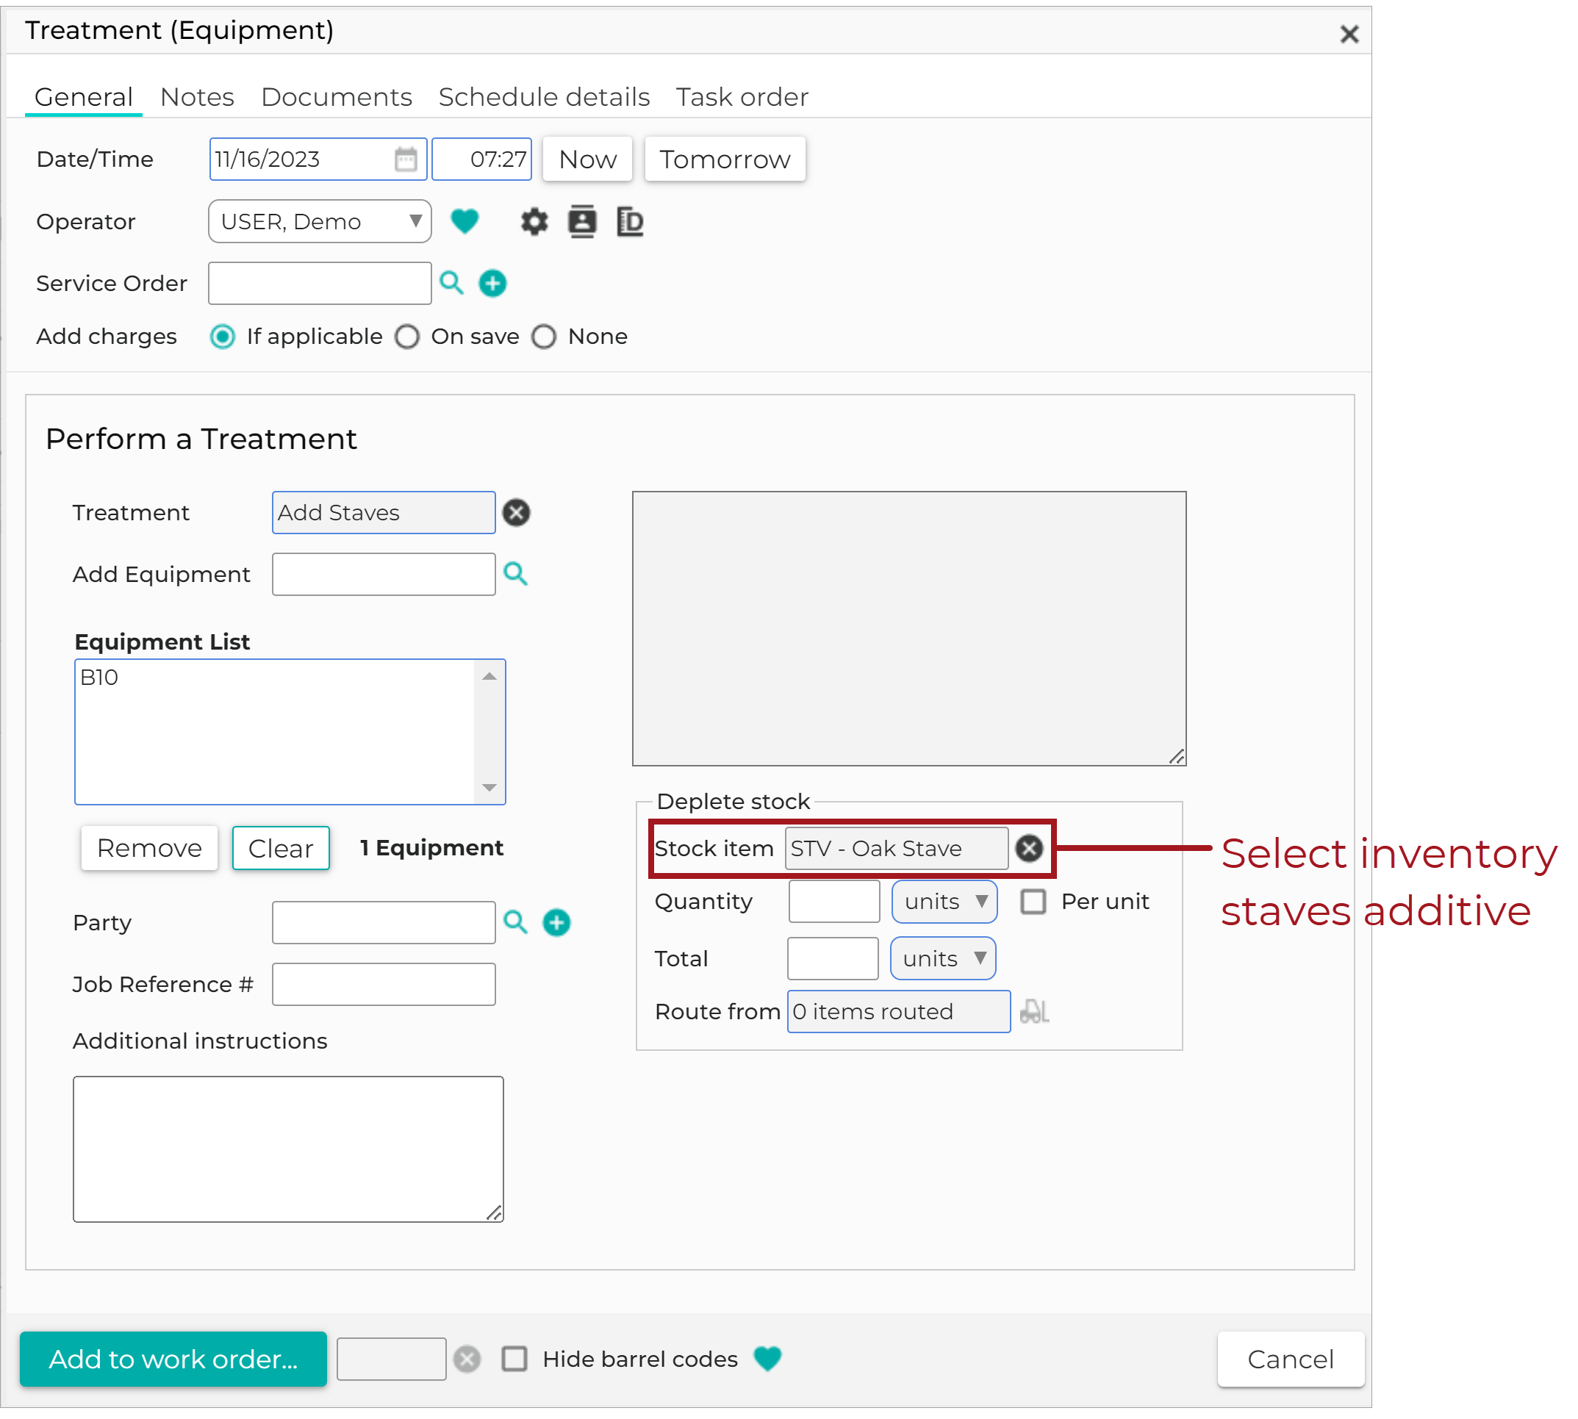
Task: Remove the STV - Oak Stave stock item
Action: pos(1029,849)
